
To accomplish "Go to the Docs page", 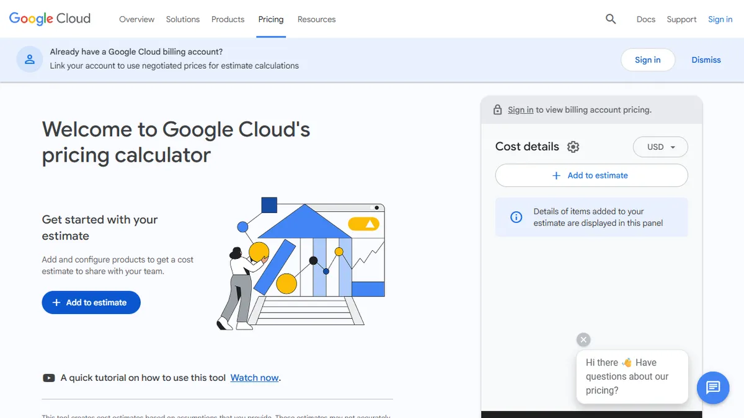I will point(645,19).
